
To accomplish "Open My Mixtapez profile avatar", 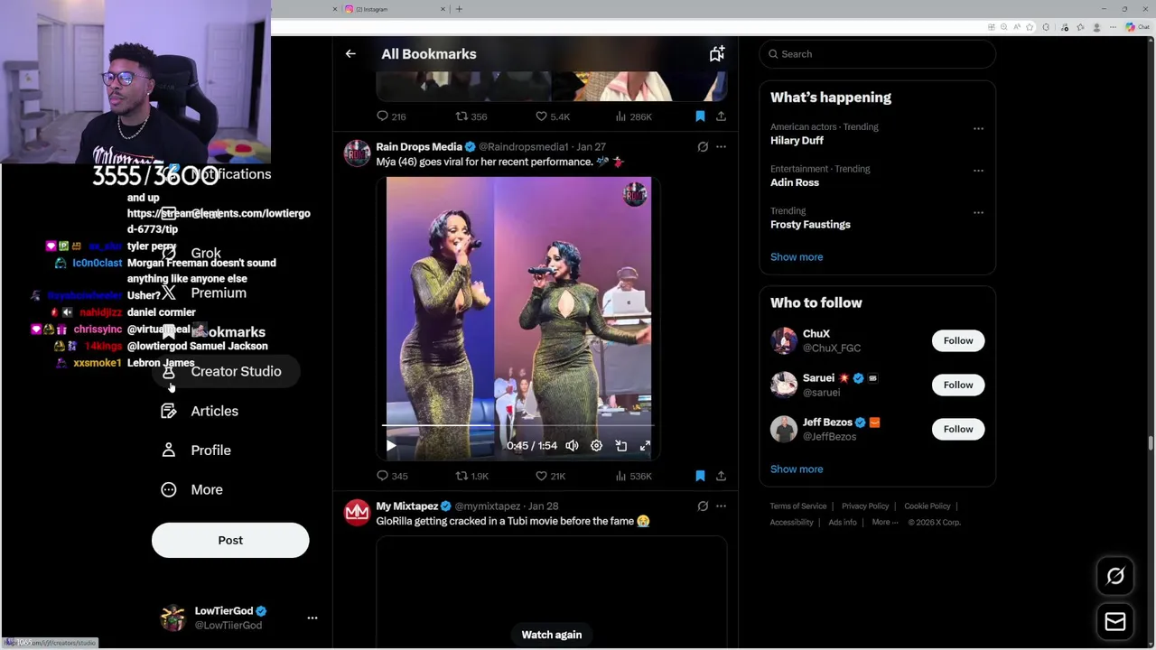I will point(358,513).
